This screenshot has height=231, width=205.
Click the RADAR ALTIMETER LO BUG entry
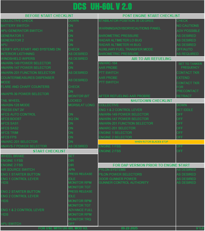(120, 40)
